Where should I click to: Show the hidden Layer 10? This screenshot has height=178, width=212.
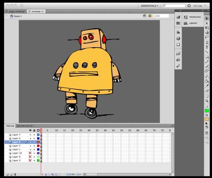30,153
